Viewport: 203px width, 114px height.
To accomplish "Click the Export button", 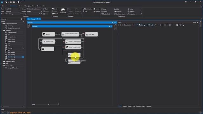I will (x=96, y=9).
